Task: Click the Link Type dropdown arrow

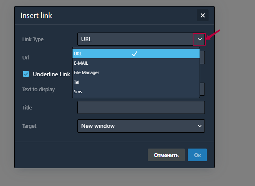Action: coord(199,39)
